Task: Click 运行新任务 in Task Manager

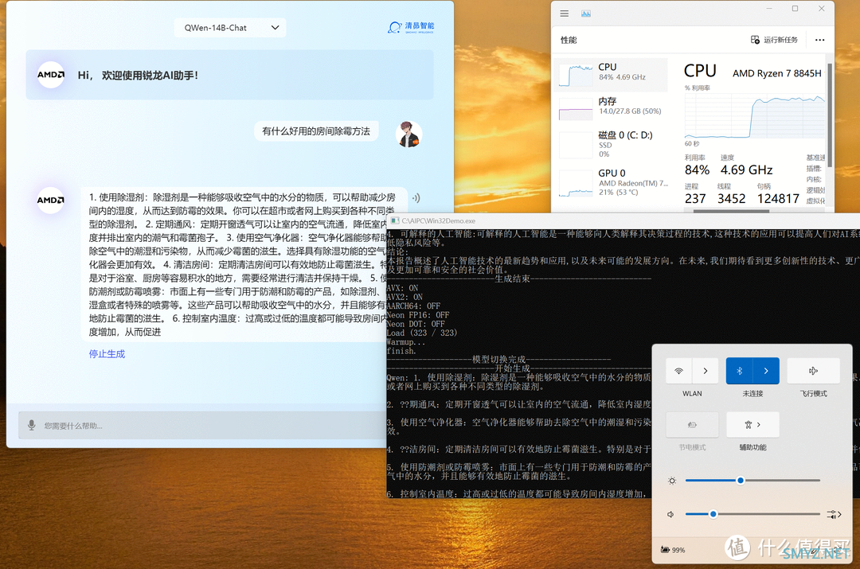Action: pyautogui.click(x=775, y=40)
